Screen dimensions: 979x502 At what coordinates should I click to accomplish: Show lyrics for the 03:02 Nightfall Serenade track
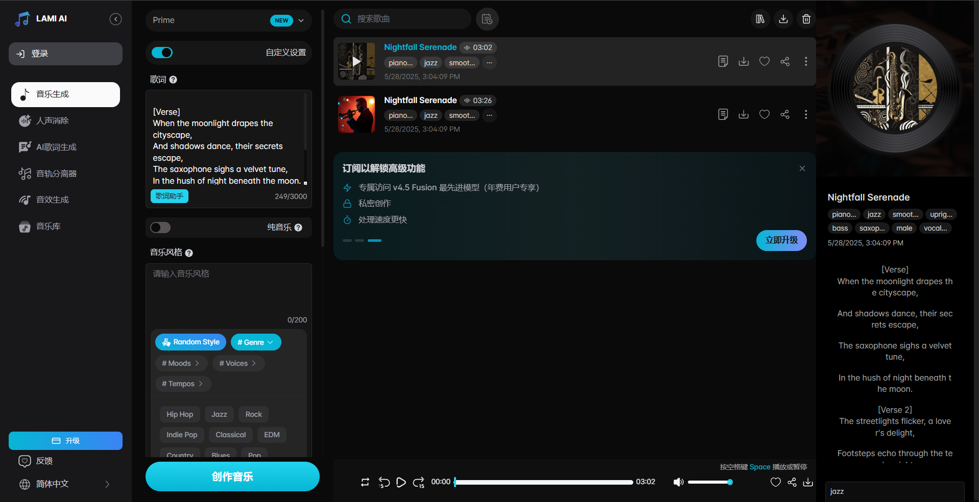pos(723,61)
